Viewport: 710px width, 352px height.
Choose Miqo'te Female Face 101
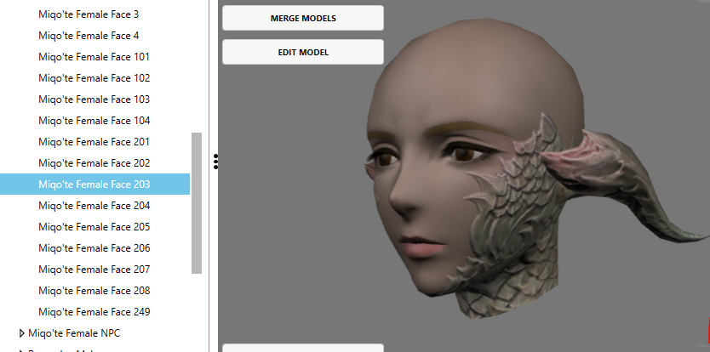94,57
